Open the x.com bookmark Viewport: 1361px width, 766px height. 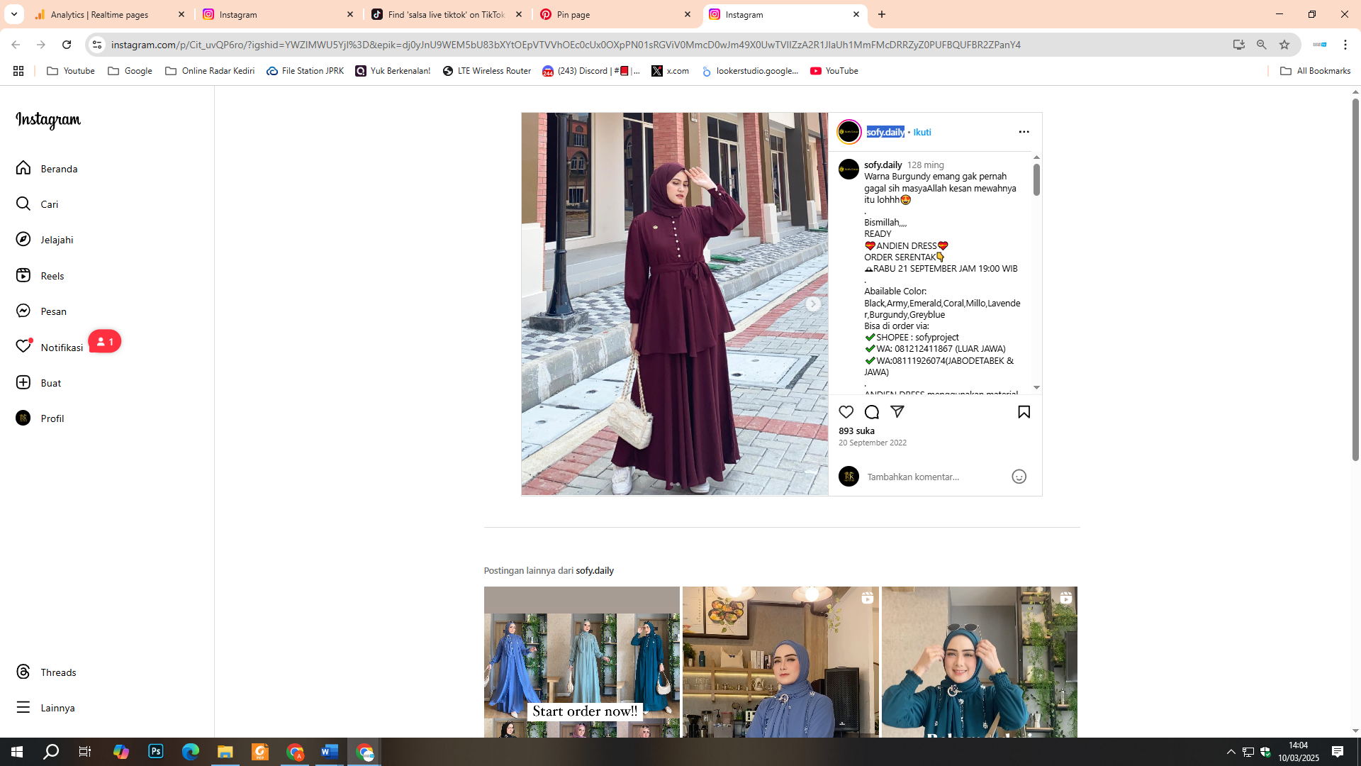click(671, 71)
